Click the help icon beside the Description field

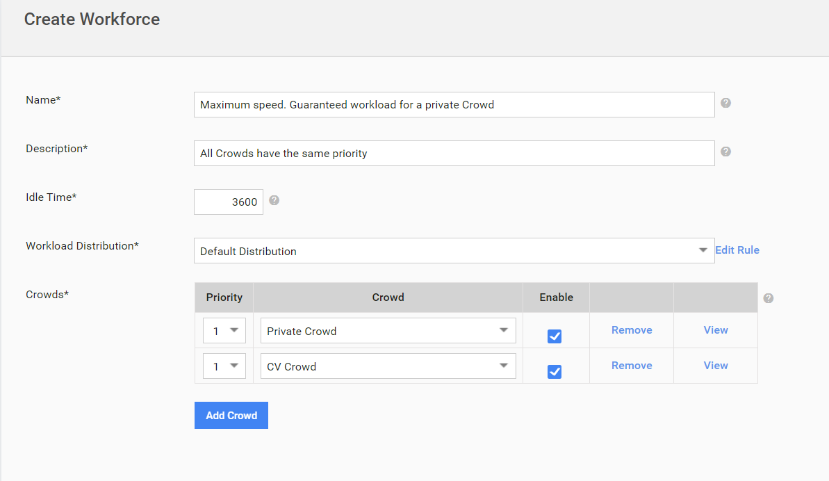pos(726,152)
